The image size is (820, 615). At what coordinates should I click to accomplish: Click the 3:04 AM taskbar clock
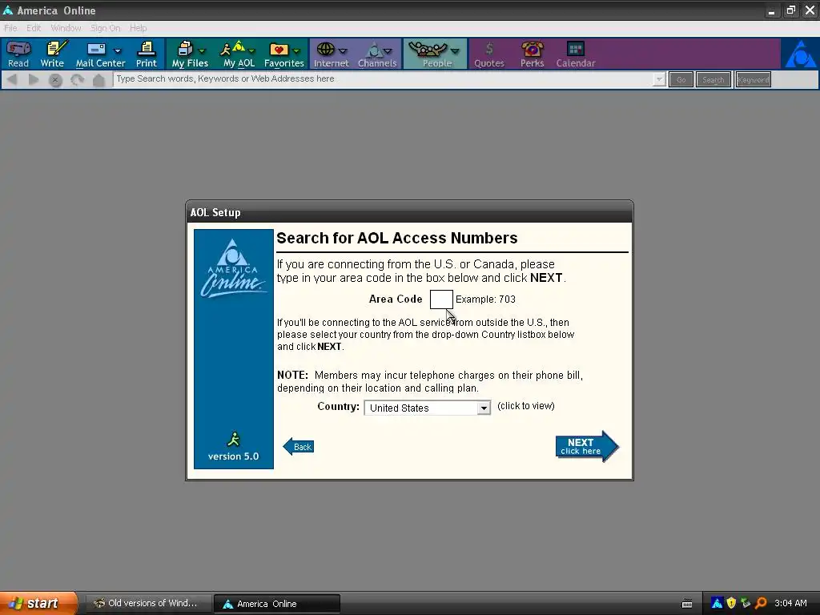[x=790, y=603]
